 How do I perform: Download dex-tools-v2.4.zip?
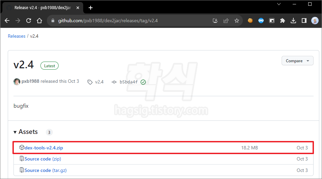(x=44, y=148)
